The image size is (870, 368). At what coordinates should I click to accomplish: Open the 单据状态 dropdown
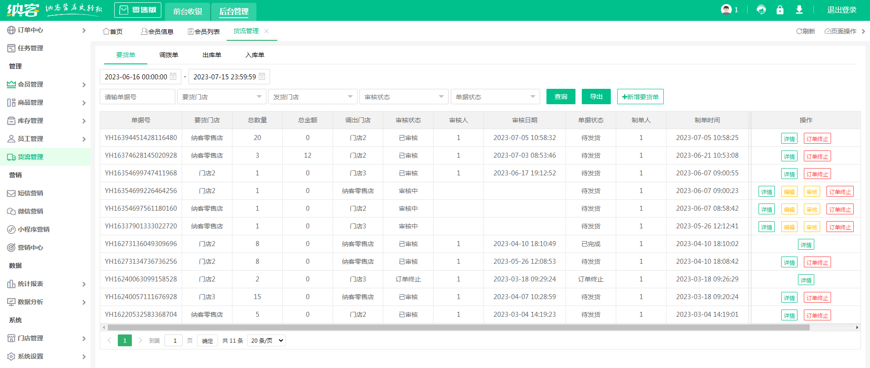pos(495,97)
